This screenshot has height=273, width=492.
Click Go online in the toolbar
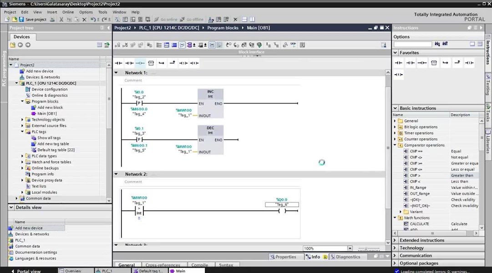[166, 20]
